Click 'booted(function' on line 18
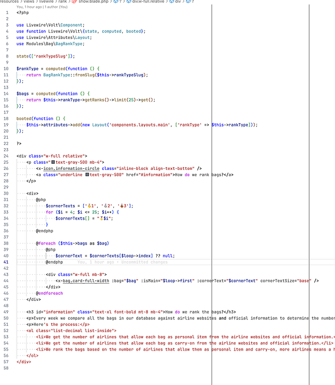Viewport: 335px width, 385px height. [35, 119]
